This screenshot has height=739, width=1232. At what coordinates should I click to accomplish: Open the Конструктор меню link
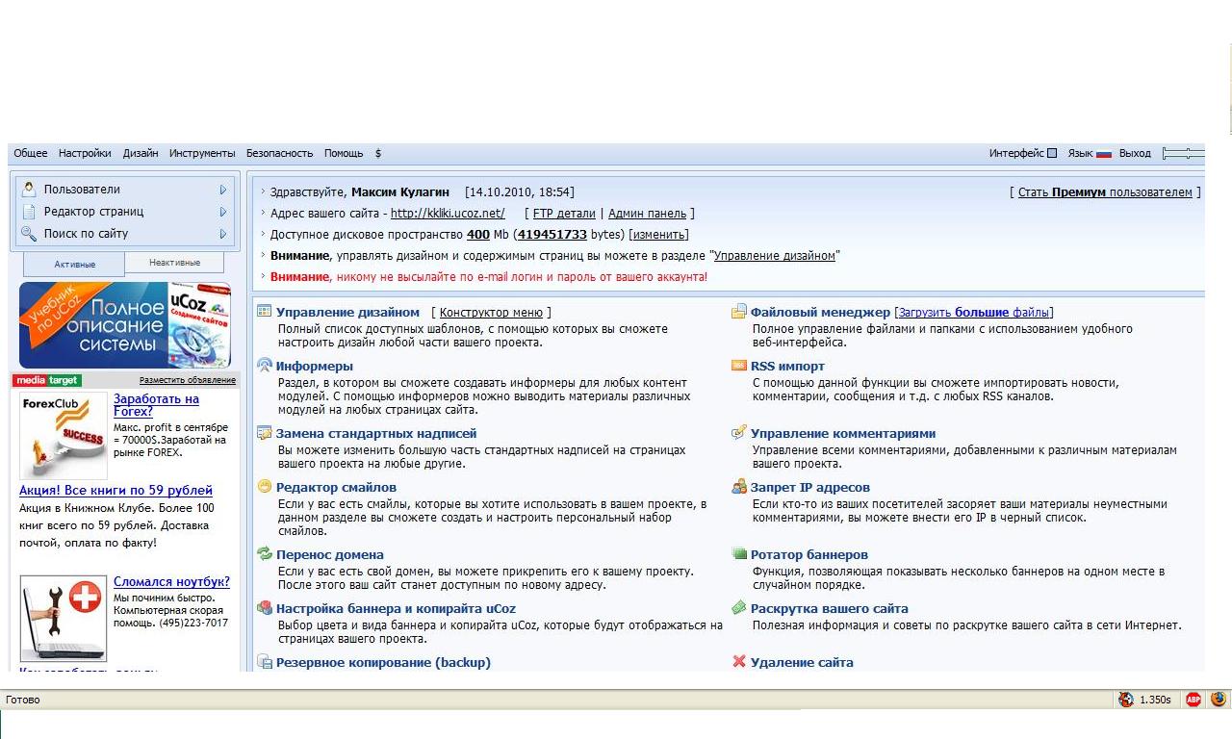pos(491,313)
